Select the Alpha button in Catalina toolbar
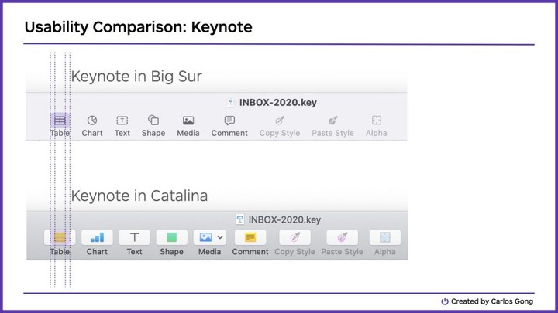 pyautogui.click(x=384, y=237)
